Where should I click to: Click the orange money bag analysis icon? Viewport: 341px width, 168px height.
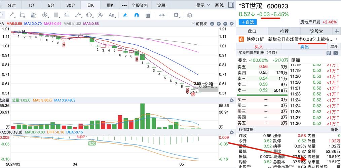(241, 39)
